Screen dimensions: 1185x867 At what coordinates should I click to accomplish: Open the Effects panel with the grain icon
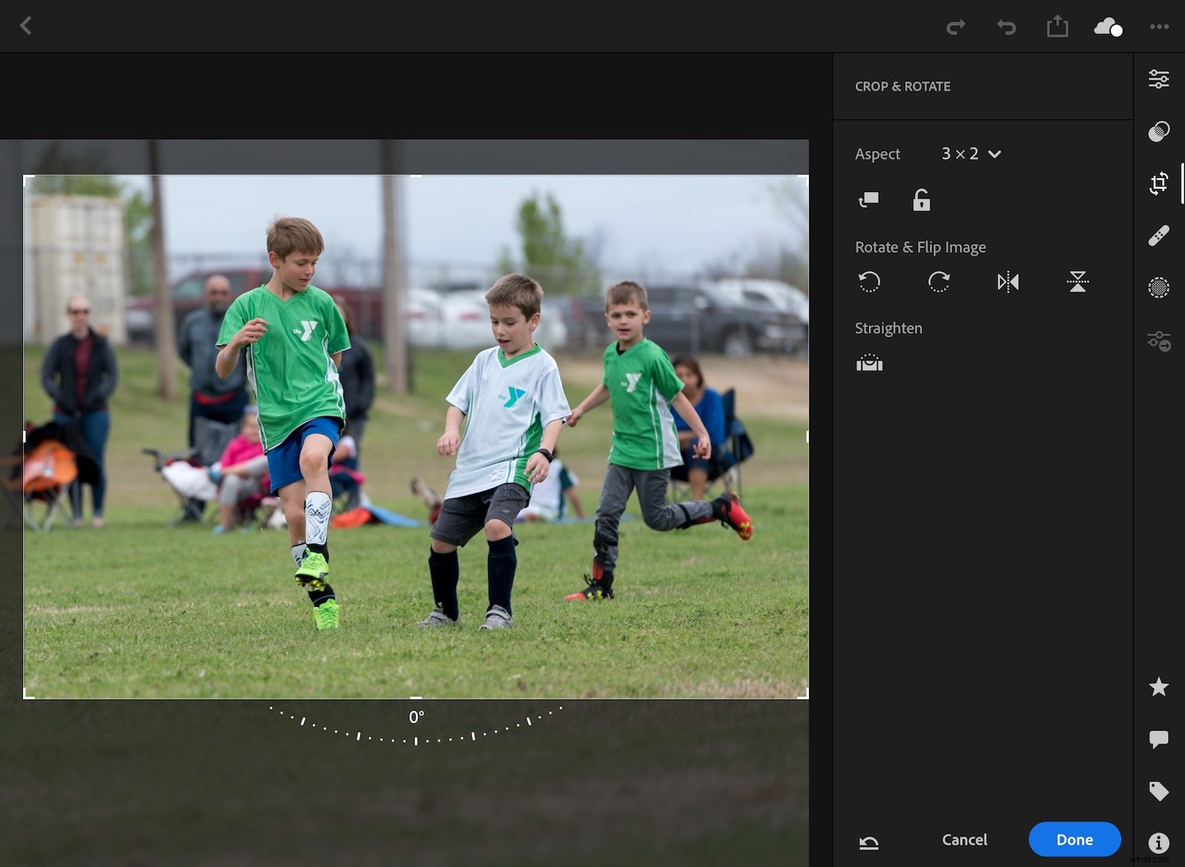tap(1158, 288)
